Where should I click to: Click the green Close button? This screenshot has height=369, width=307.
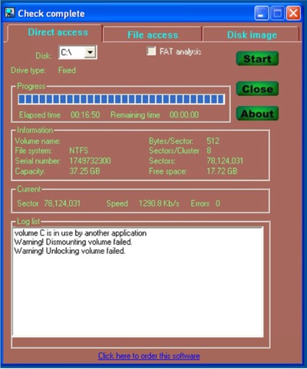(x=257, y=89)
